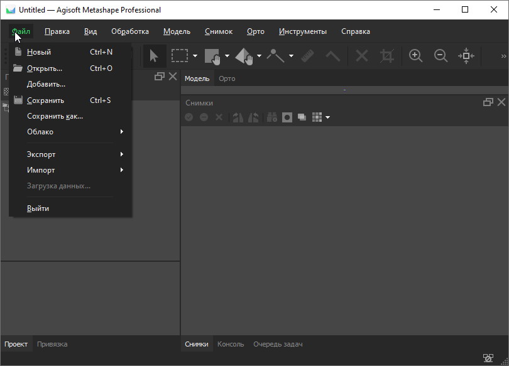Open the Обработка menu
Screen dimensions: 509x366
tap(130, 31)
